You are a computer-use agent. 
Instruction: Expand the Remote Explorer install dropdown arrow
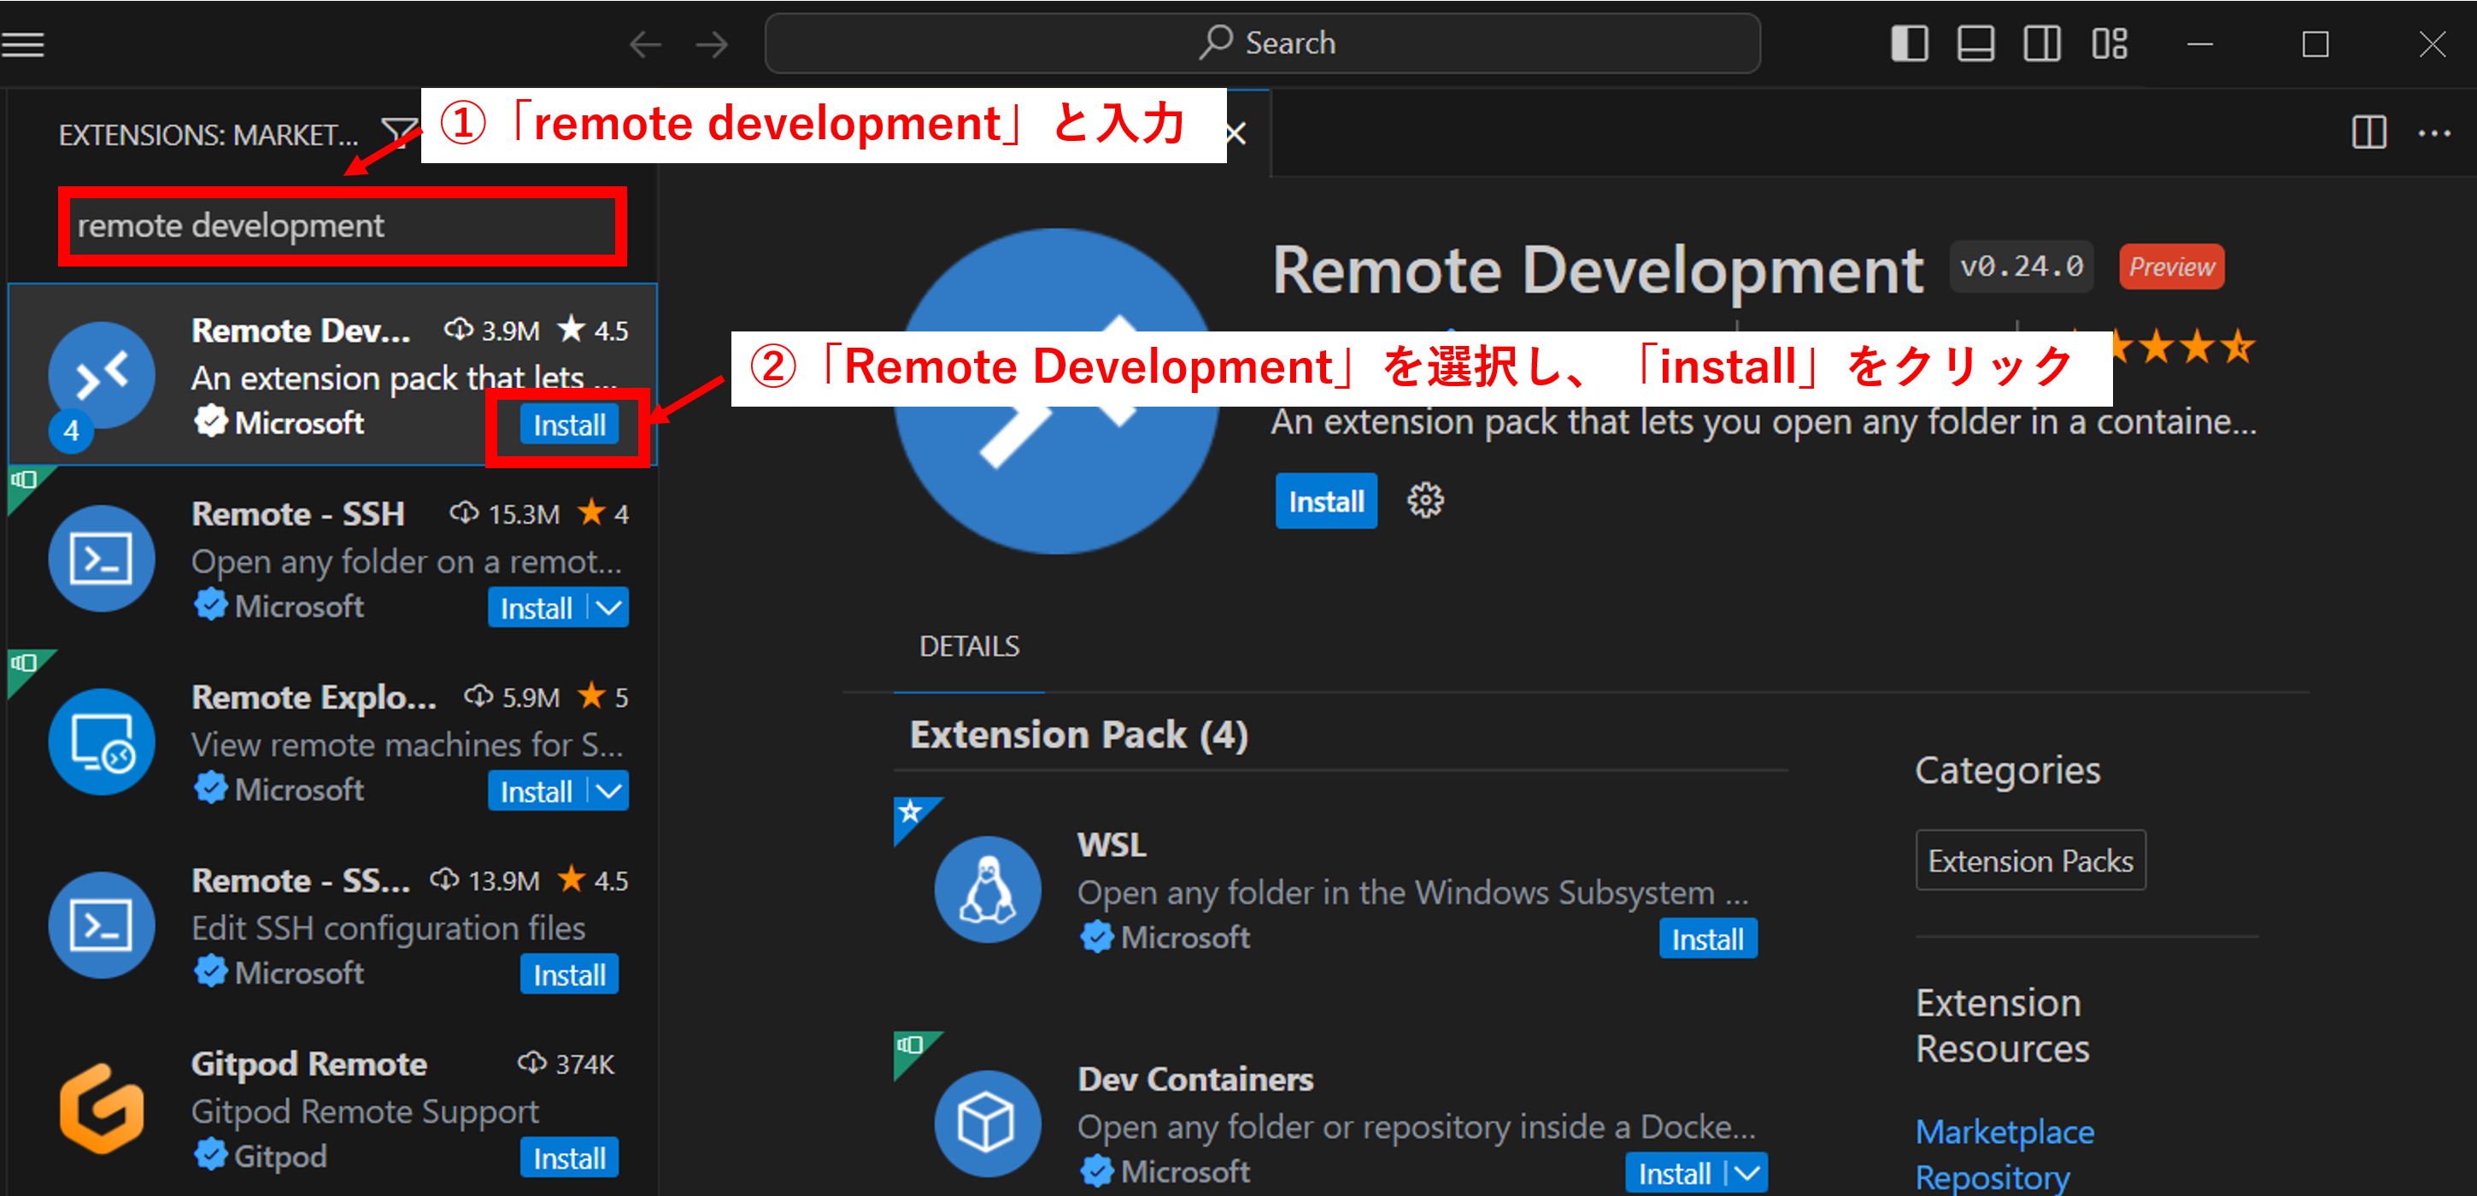point(608,791)
